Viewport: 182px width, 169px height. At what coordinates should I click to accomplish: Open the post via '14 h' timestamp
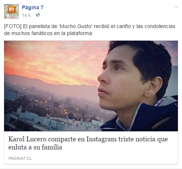(26, 15)
